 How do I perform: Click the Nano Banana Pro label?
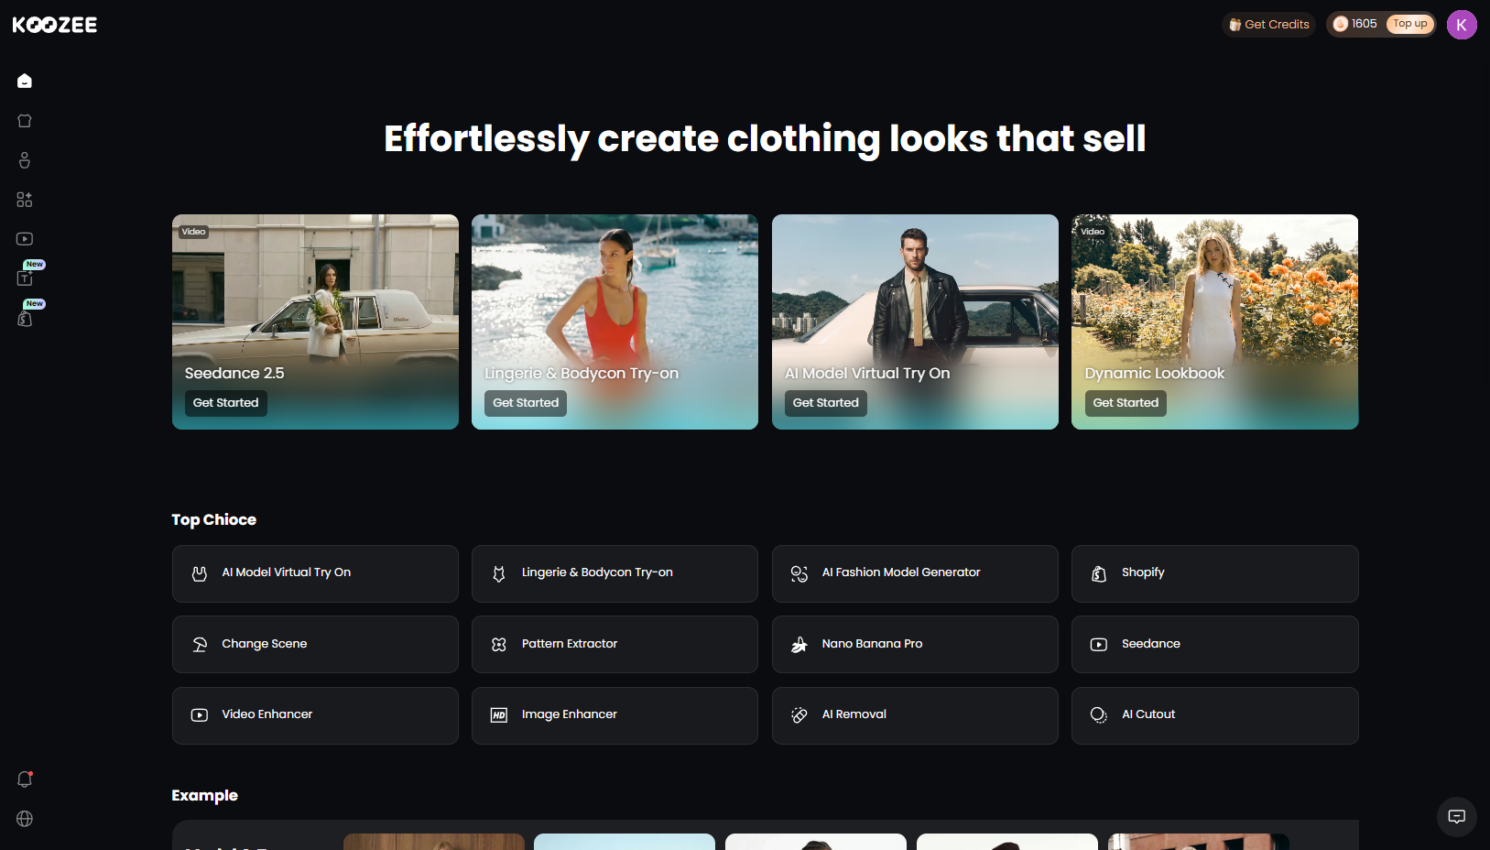point(873,644)
